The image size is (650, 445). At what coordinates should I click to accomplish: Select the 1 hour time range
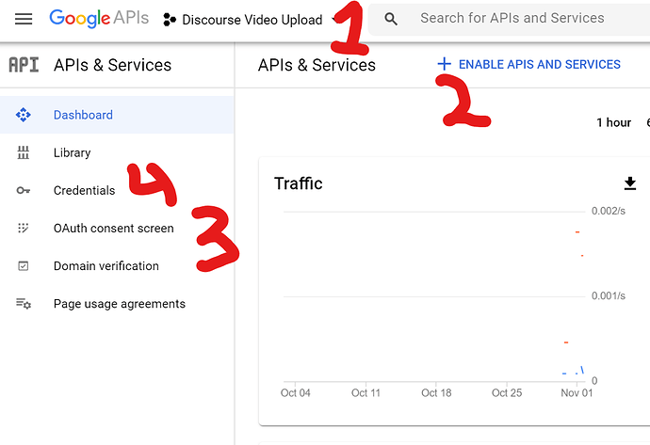[x=613, y=122]
